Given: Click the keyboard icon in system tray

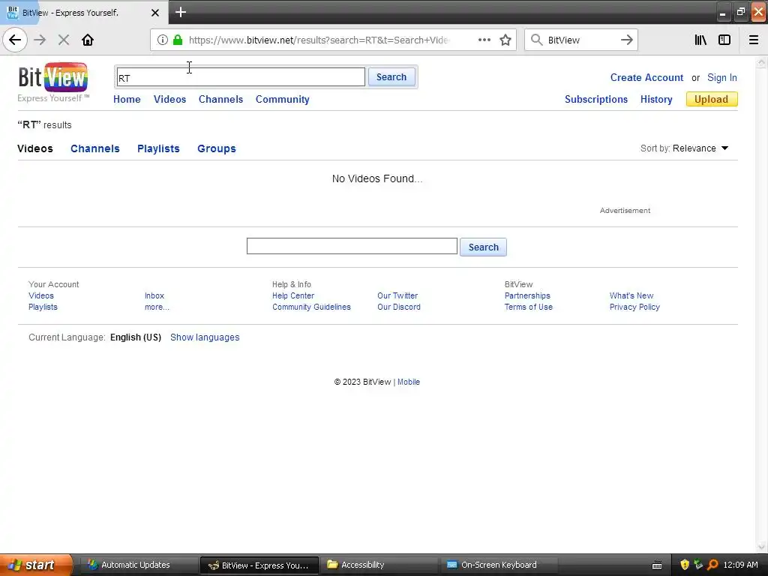Looking at the screenshot, I should tap(657, 565).
